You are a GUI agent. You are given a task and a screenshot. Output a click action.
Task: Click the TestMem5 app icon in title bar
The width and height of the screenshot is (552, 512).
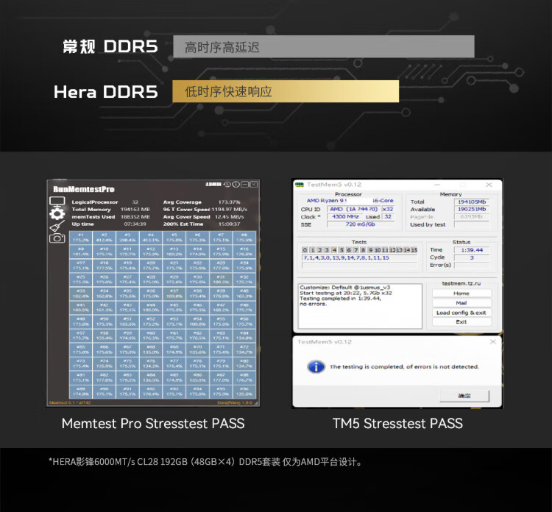pos(299,184)
